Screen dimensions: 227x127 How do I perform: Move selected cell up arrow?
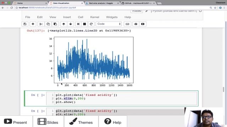63,24
